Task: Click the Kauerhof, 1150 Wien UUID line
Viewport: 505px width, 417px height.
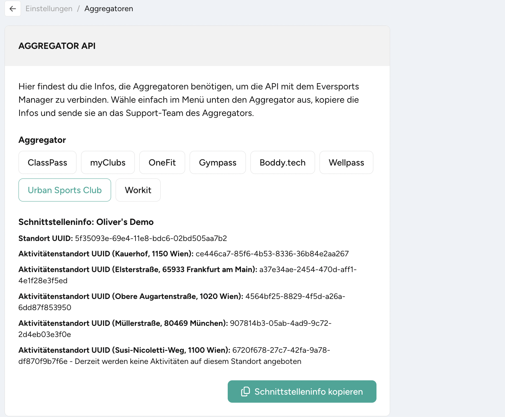Action: pos(184,254)
